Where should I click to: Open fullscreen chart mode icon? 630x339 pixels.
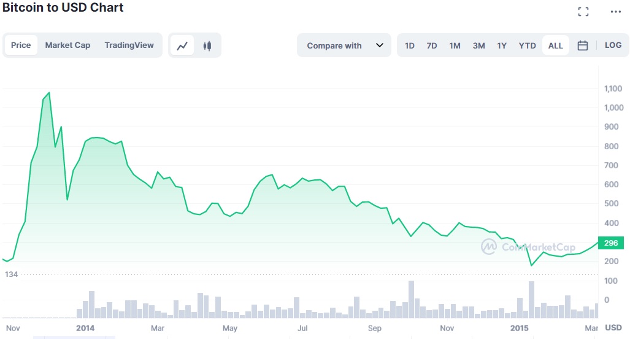(583, 12)
